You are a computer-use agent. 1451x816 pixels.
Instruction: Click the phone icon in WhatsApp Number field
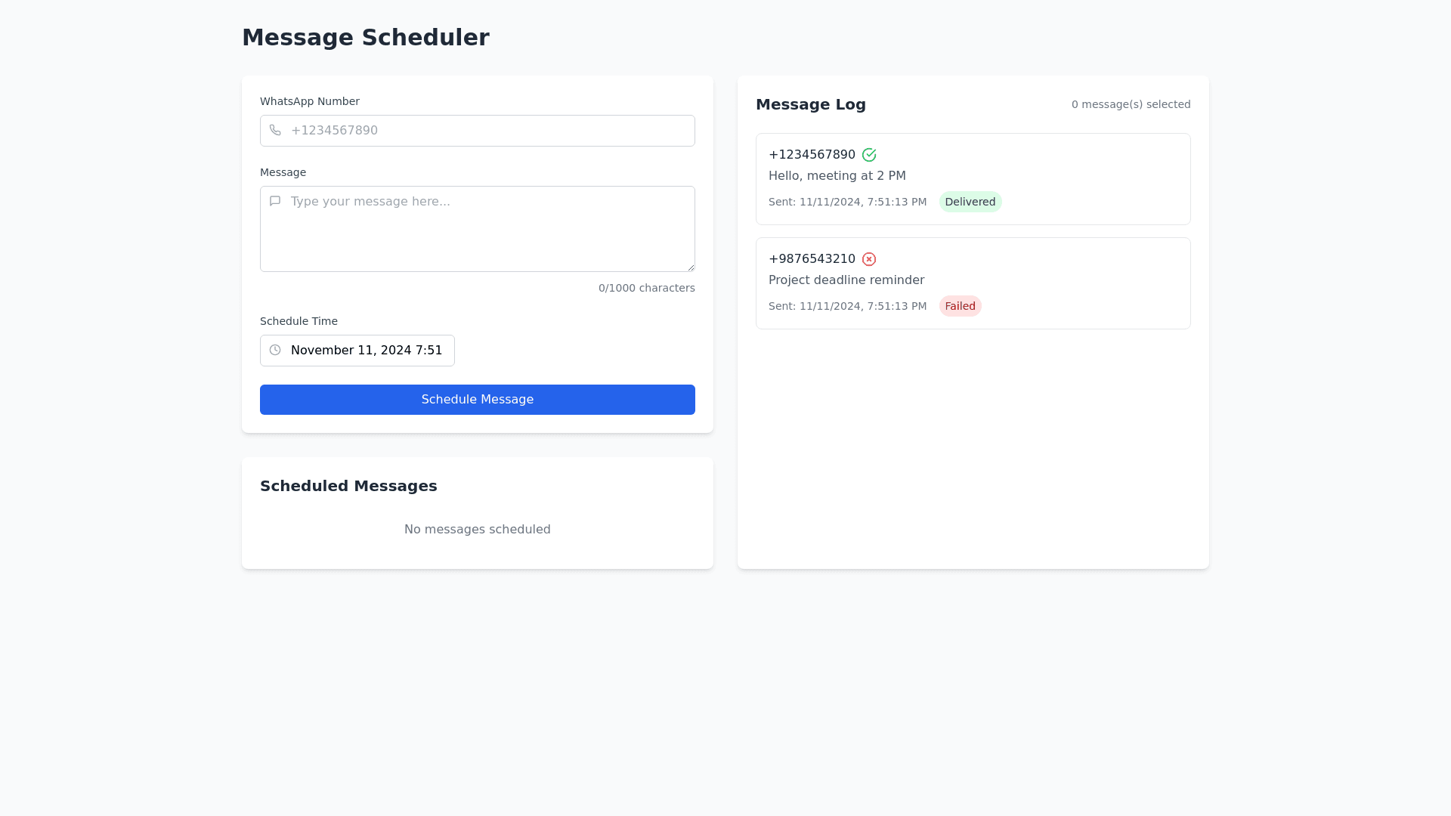[x=275, y=131]
